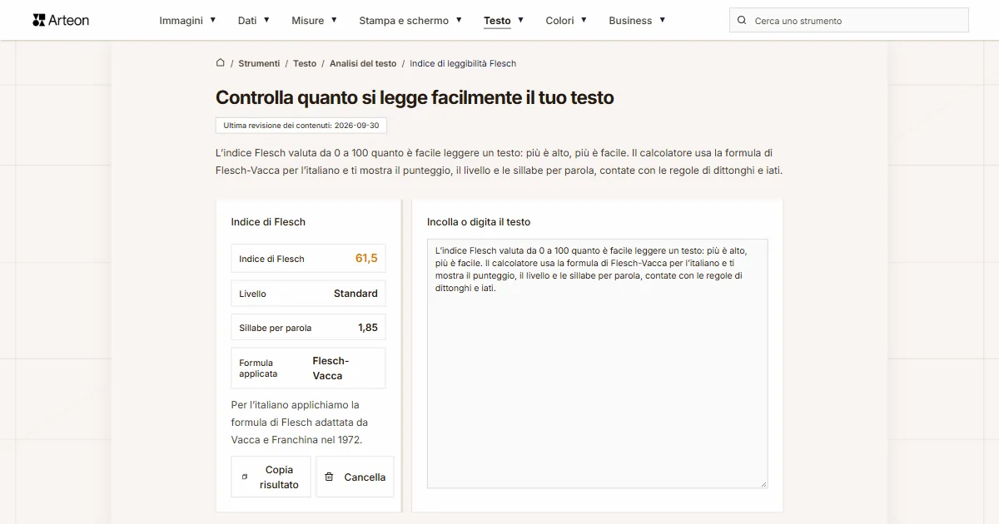This screenshot has height=524, width=999.
Task: Follow the Strumenti breadcrumb link
Action: click(x=259, y=63)
